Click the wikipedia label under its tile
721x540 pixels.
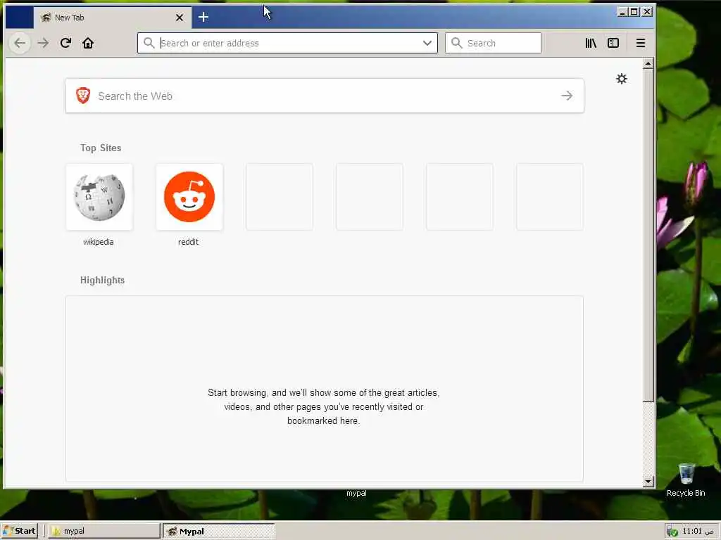(99, 242)
